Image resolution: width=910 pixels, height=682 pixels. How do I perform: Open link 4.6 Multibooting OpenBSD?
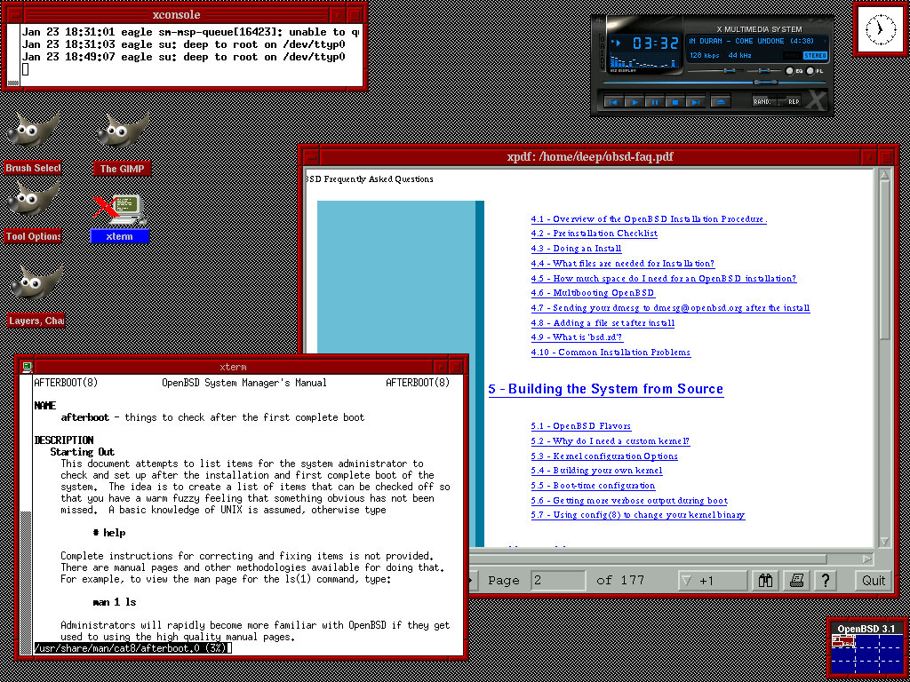593,293
